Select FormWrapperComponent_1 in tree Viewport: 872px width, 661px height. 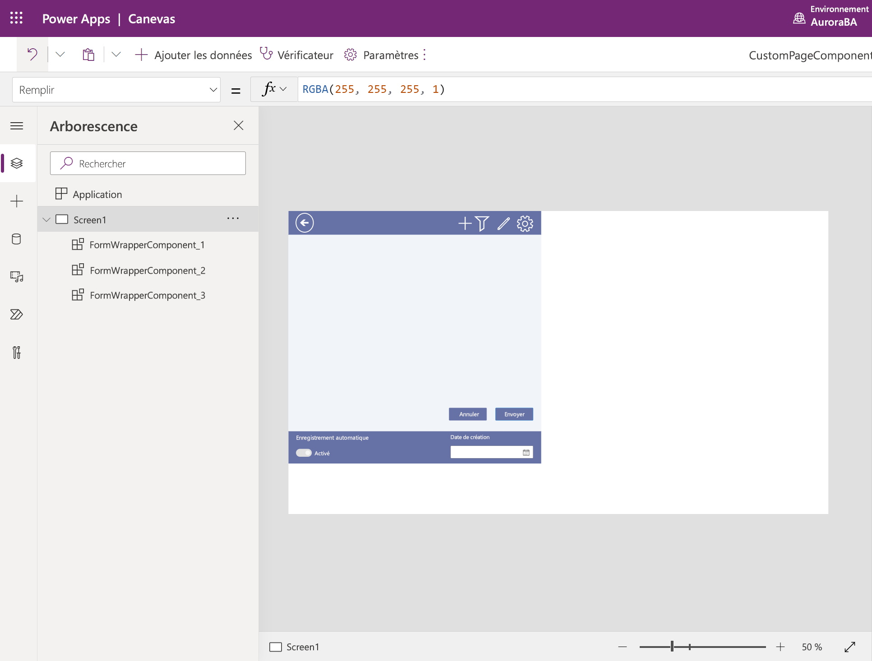point(148,244)
